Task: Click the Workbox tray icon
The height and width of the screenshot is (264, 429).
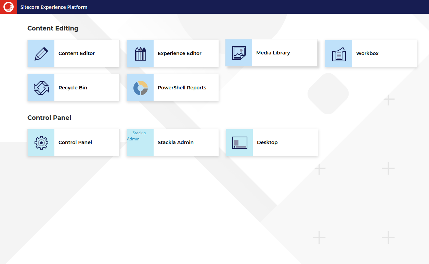Action: (x=339, y=54)
